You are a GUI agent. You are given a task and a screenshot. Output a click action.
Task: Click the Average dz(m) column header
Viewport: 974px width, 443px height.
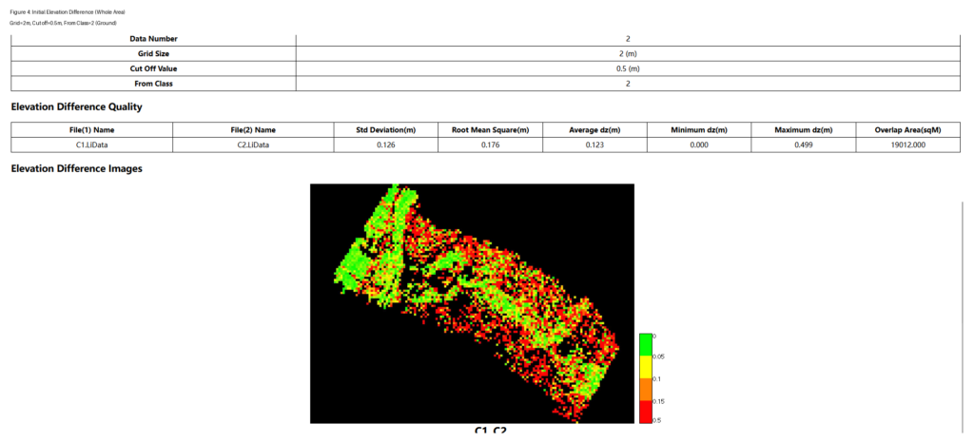(x=594, y=129)
